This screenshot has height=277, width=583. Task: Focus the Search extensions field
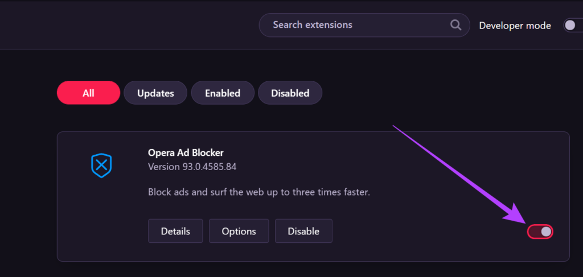[x=353, y=25]
